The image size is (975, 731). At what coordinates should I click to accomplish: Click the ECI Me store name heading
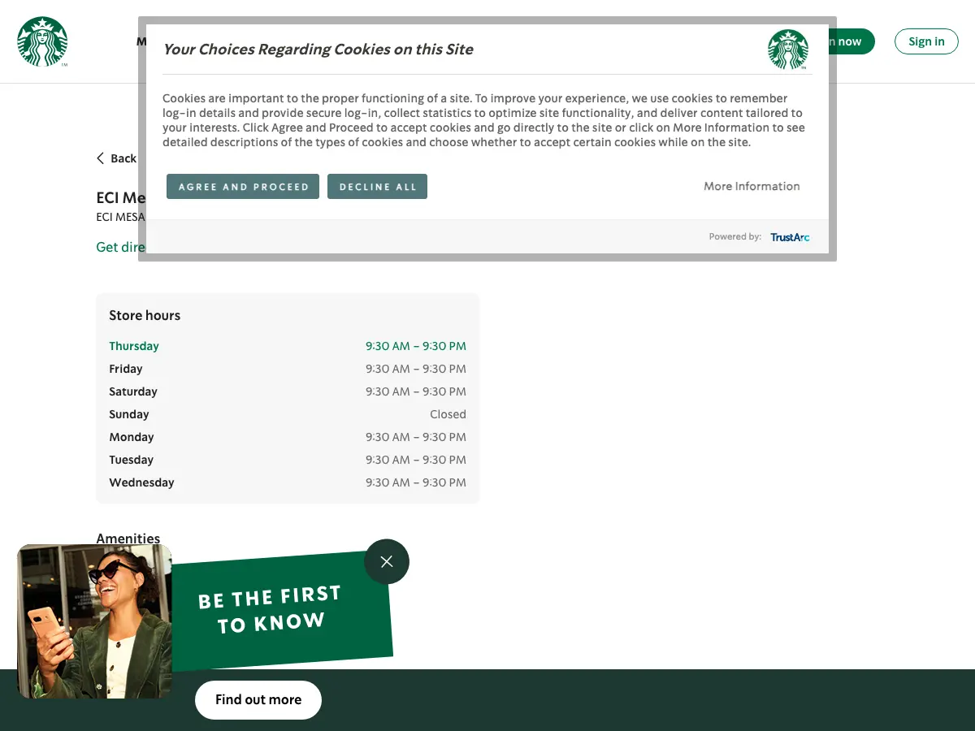[121, 197]
